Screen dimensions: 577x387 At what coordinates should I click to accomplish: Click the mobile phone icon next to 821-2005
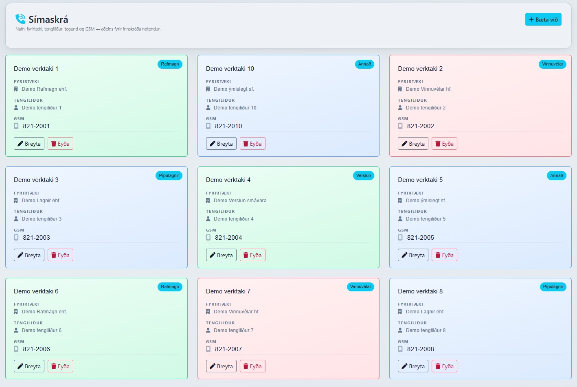(399, 237)
